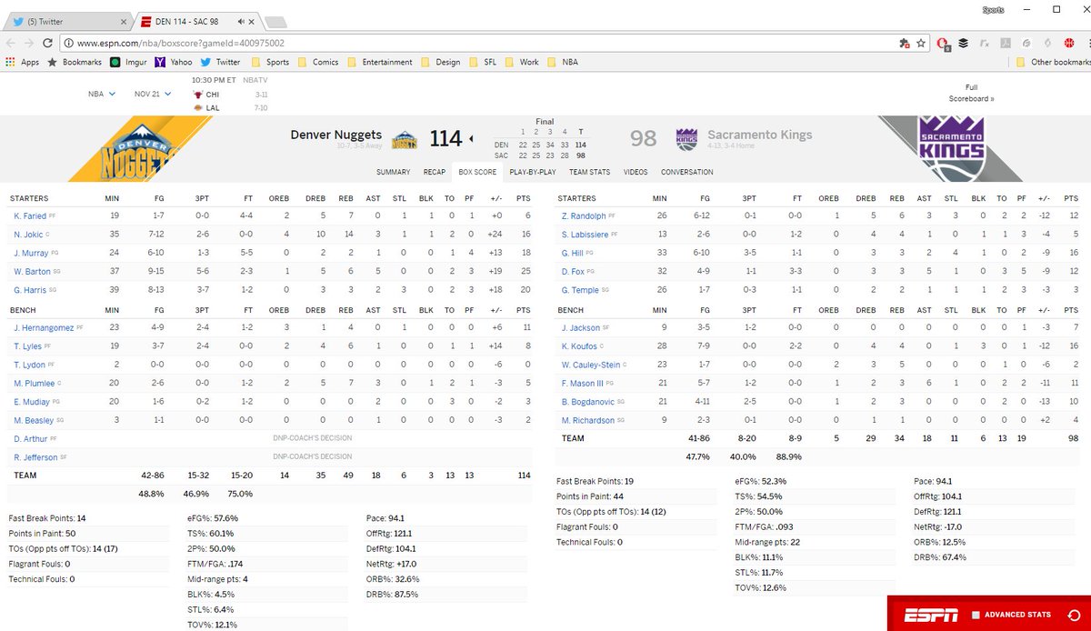Open the SFL bookmarks folder
The height and width of the screenshot is (631, 1091).
coord(483,63)
